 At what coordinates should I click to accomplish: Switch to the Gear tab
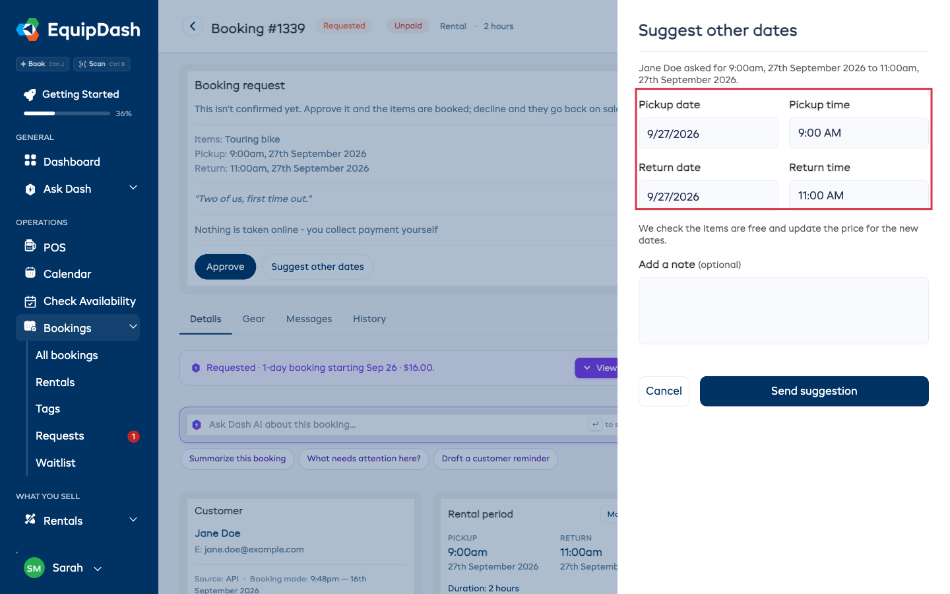point(254,319)
